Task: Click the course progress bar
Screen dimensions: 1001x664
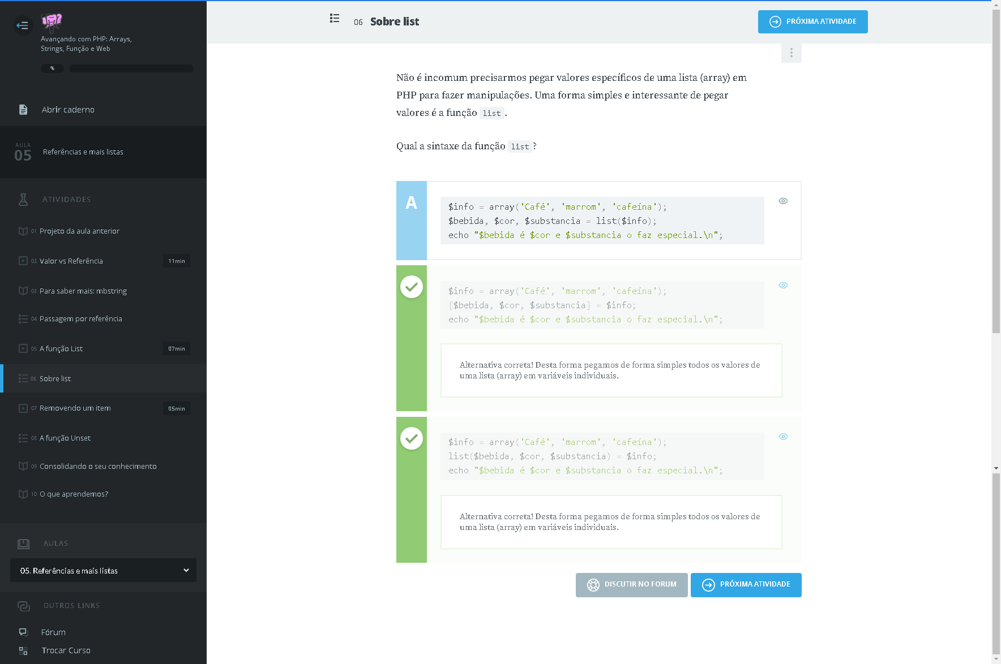Action: pos(131,68)
